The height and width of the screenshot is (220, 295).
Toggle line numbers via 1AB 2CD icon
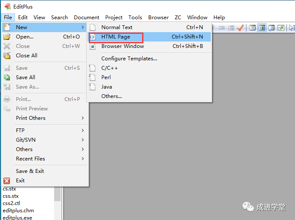231,28
